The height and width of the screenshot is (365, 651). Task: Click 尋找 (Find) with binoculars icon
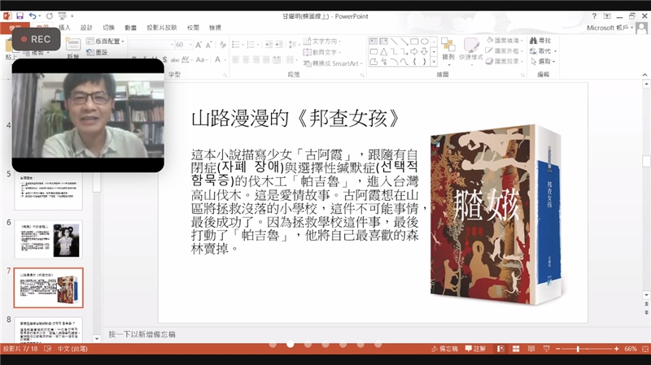click(x=540, y=40)
